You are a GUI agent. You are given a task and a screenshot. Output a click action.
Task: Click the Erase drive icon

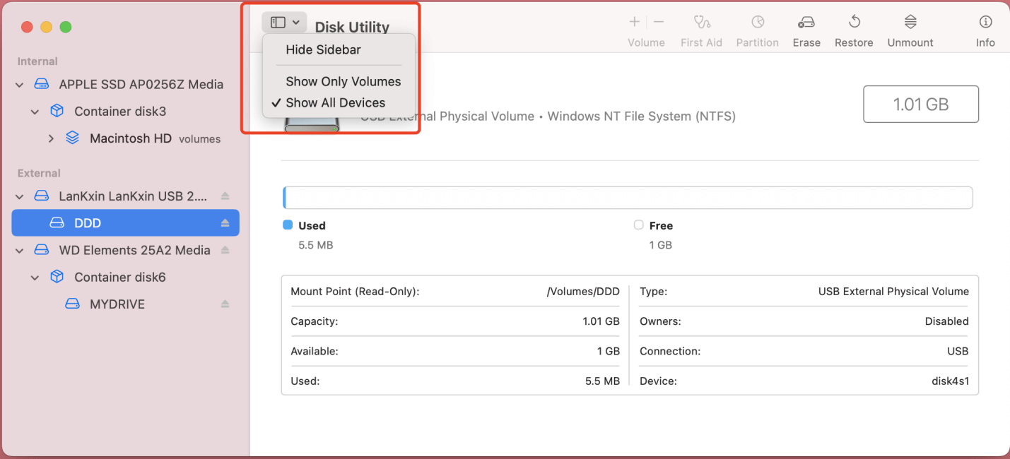coord(806,23)
